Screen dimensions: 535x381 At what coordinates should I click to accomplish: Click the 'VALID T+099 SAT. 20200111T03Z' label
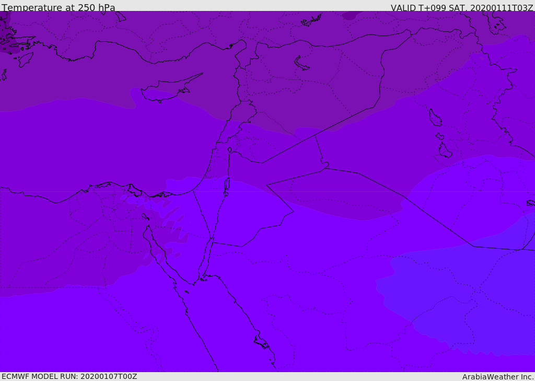click(462, 7)
